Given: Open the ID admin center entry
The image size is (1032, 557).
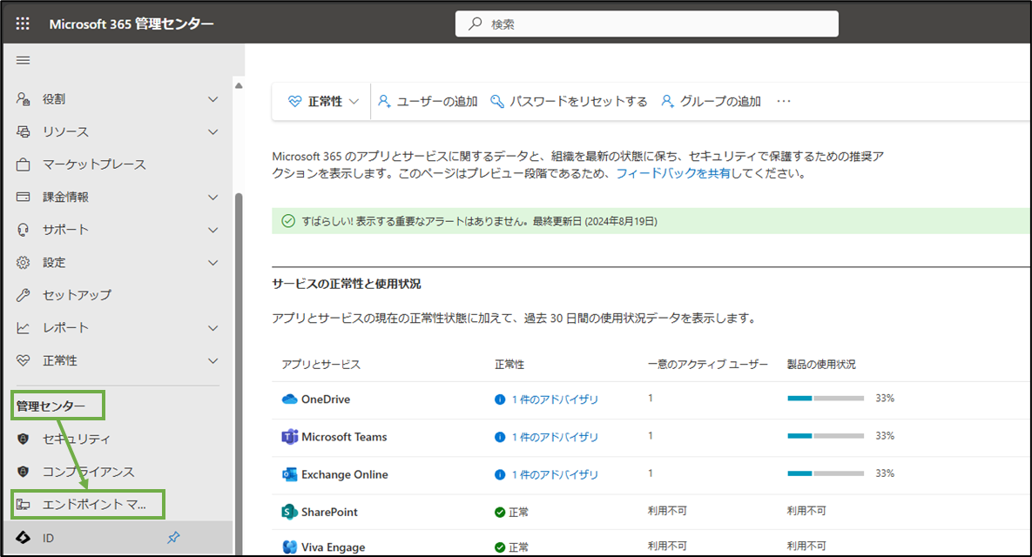Looking at the screenshot, I should 48,538.
